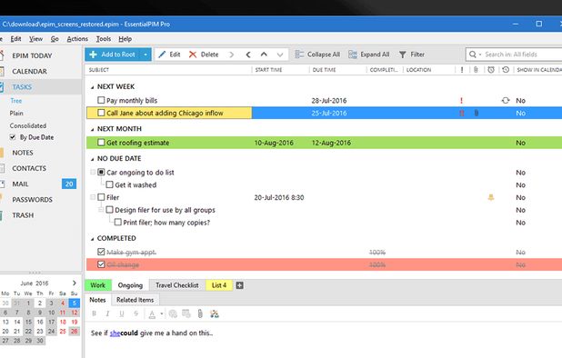Switch to the Travel Checklist tab
Viewport: 562px width, 358px height.
[x=177, y=285]
